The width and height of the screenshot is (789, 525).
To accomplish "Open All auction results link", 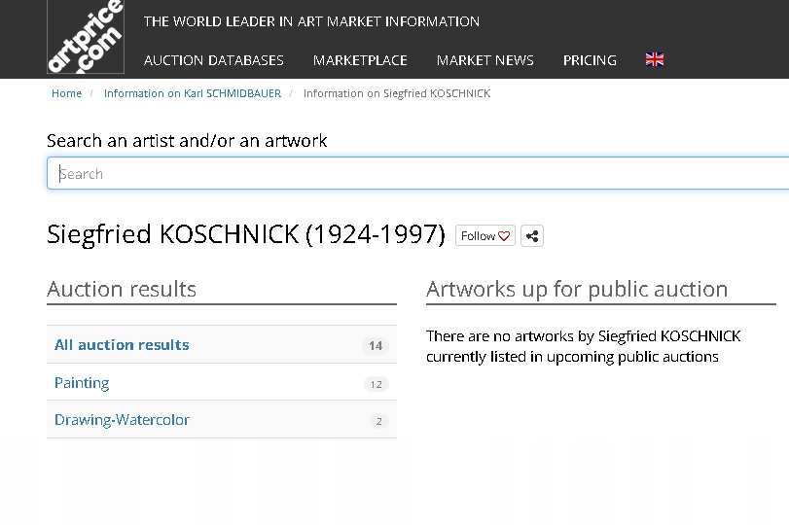I will click(122, 345).
